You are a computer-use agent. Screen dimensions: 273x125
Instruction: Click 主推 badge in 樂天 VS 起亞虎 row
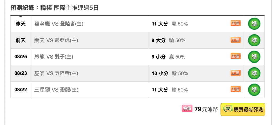236,40
